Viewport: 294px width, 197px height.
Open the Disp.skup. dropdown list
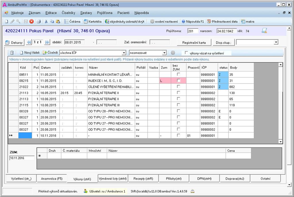click(x=276, y=42)
